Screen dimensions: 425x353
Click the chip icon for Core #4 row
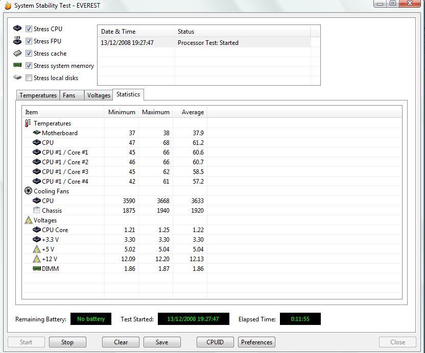point(37,181)
